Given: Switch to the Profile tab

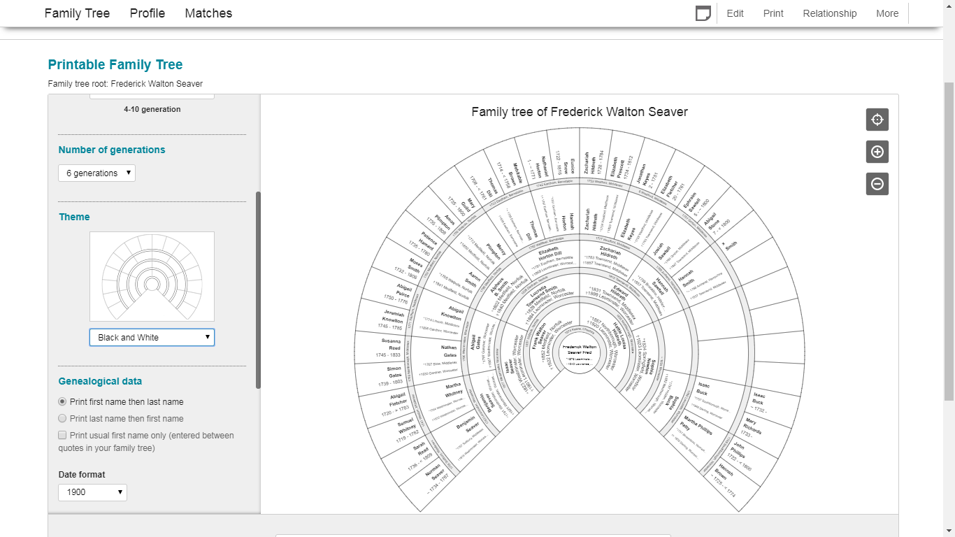Looking at the screenshot, I should (147, 13).
